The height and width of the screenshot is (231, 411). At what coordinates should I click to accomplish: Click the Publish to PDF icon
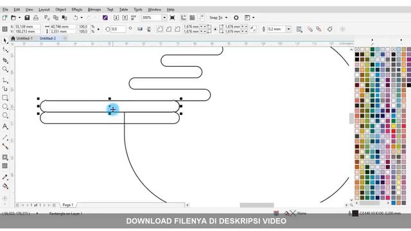(134, 17)
